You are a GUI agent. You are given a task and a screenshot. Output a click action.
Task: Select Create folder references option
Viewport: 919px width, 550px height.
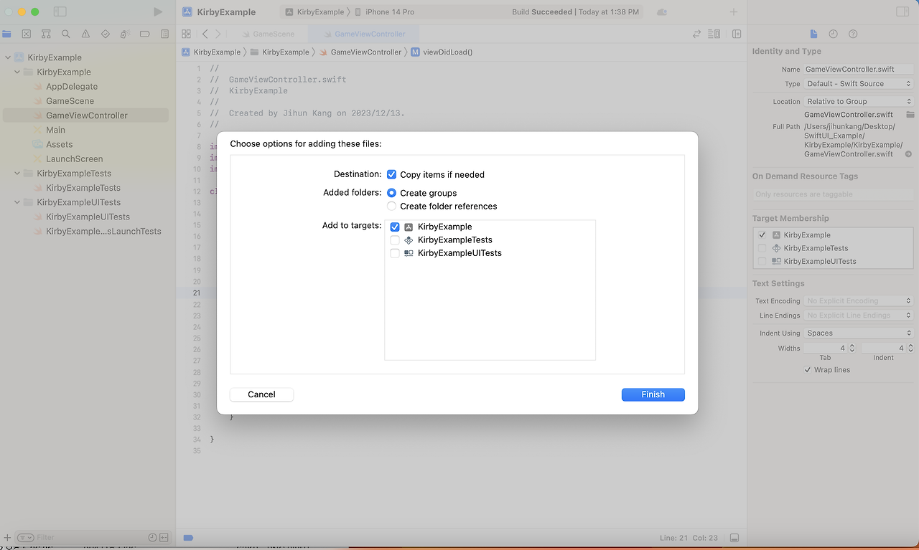pyautogui.click(x=391, y=206)
